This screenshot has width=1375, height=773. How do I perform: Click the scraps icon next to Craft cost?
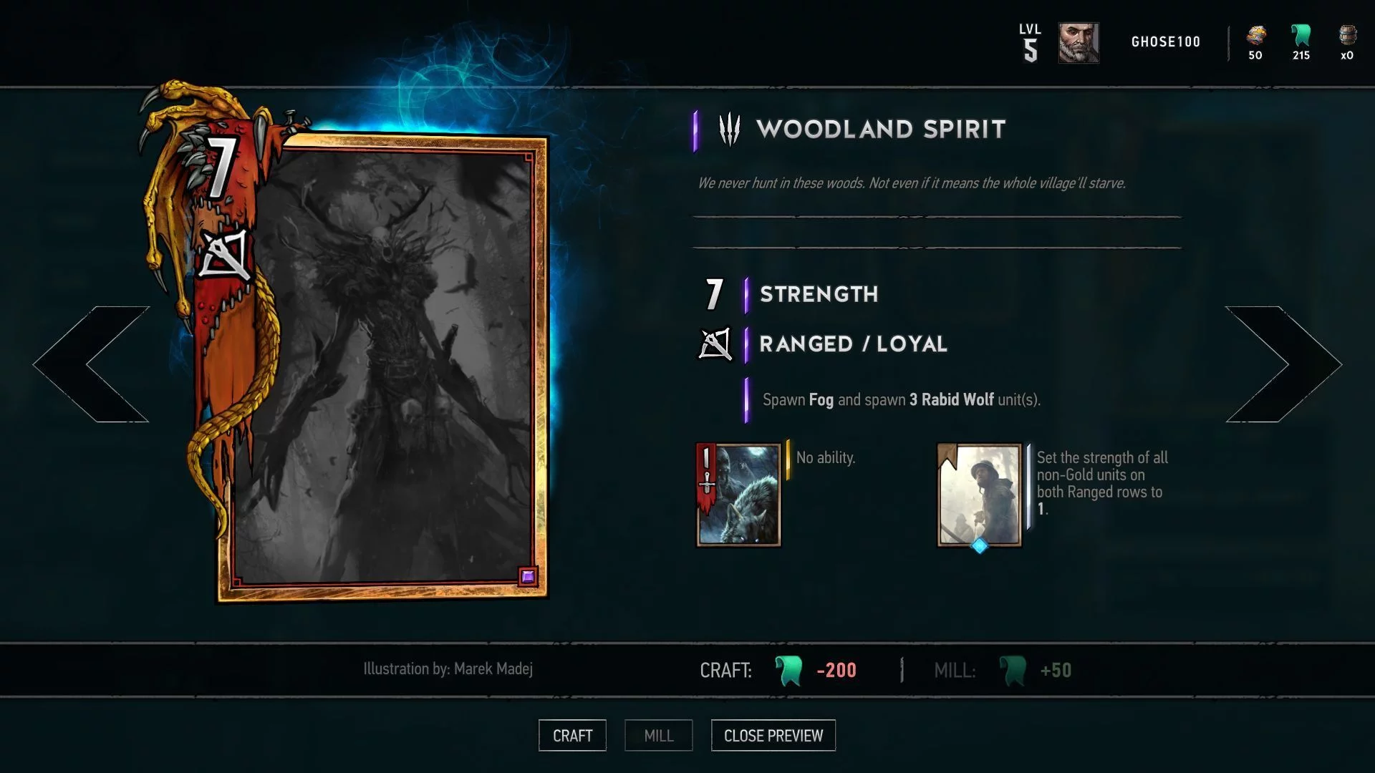point(788,671)
